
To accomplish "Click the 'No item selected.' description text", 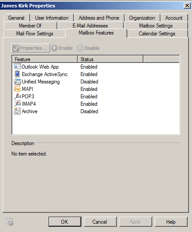I will 29,154.
